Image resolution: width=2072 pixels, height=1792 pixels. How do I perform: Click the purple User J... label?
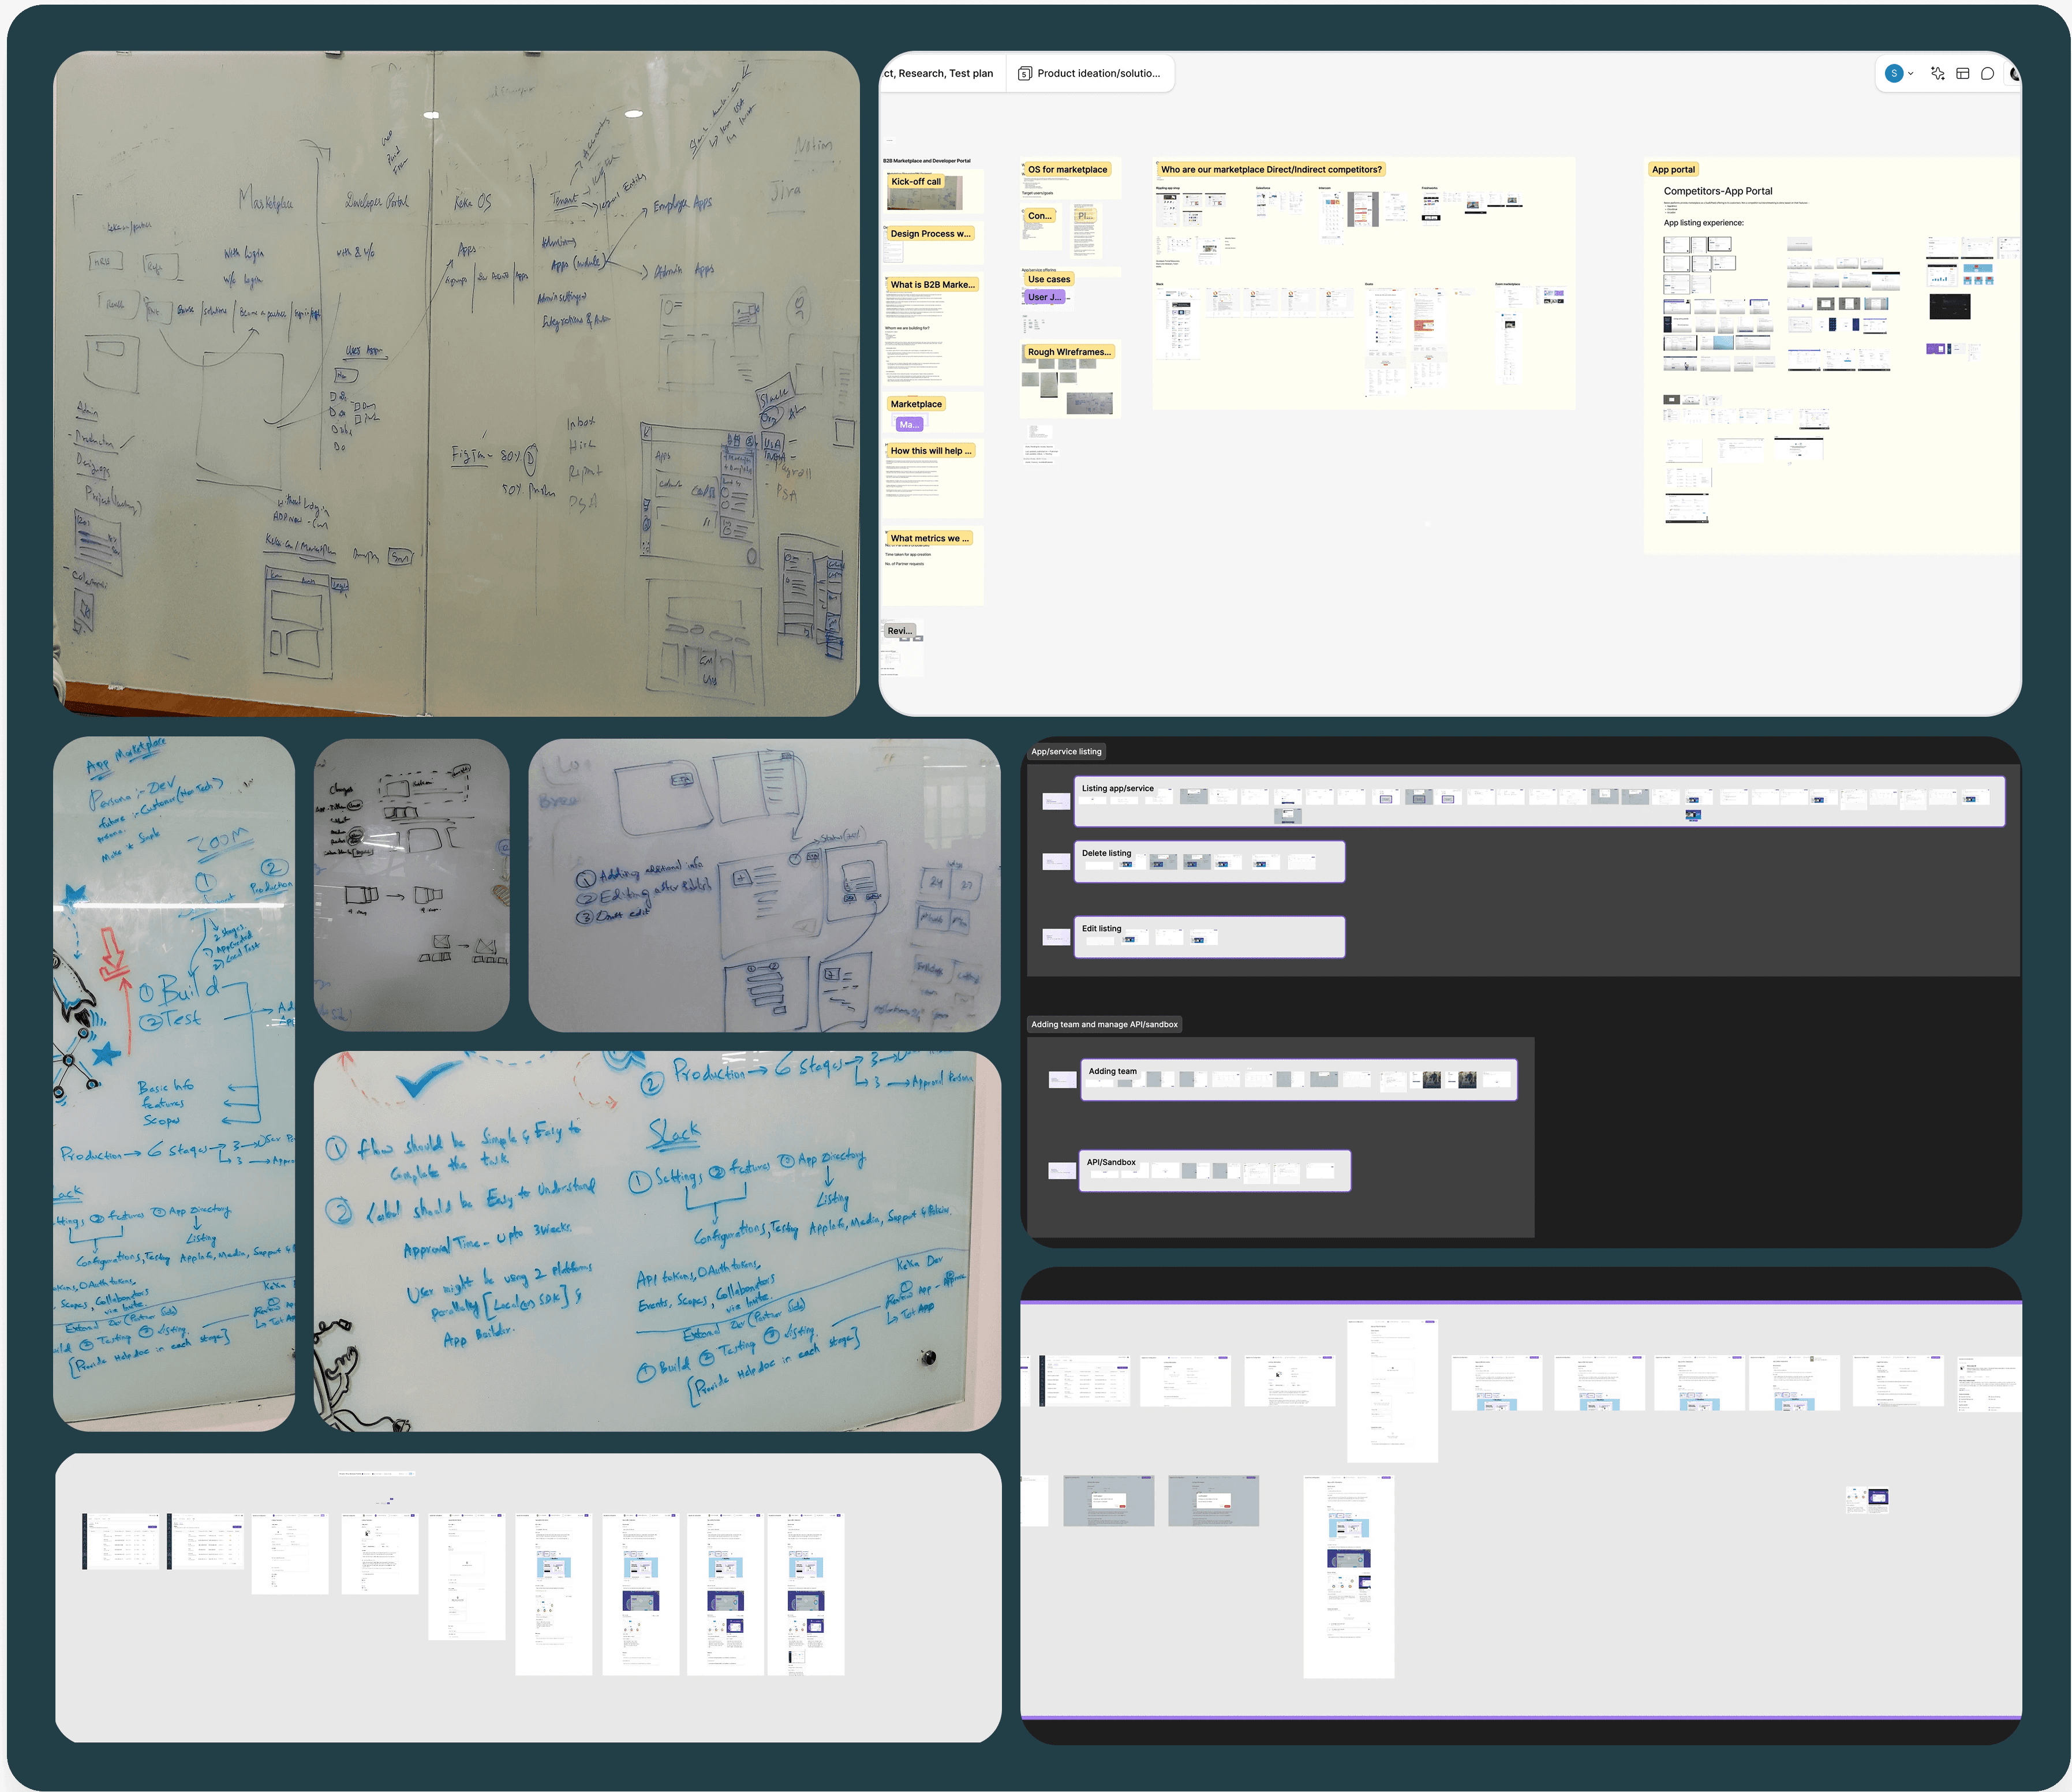coord(1044,297)
